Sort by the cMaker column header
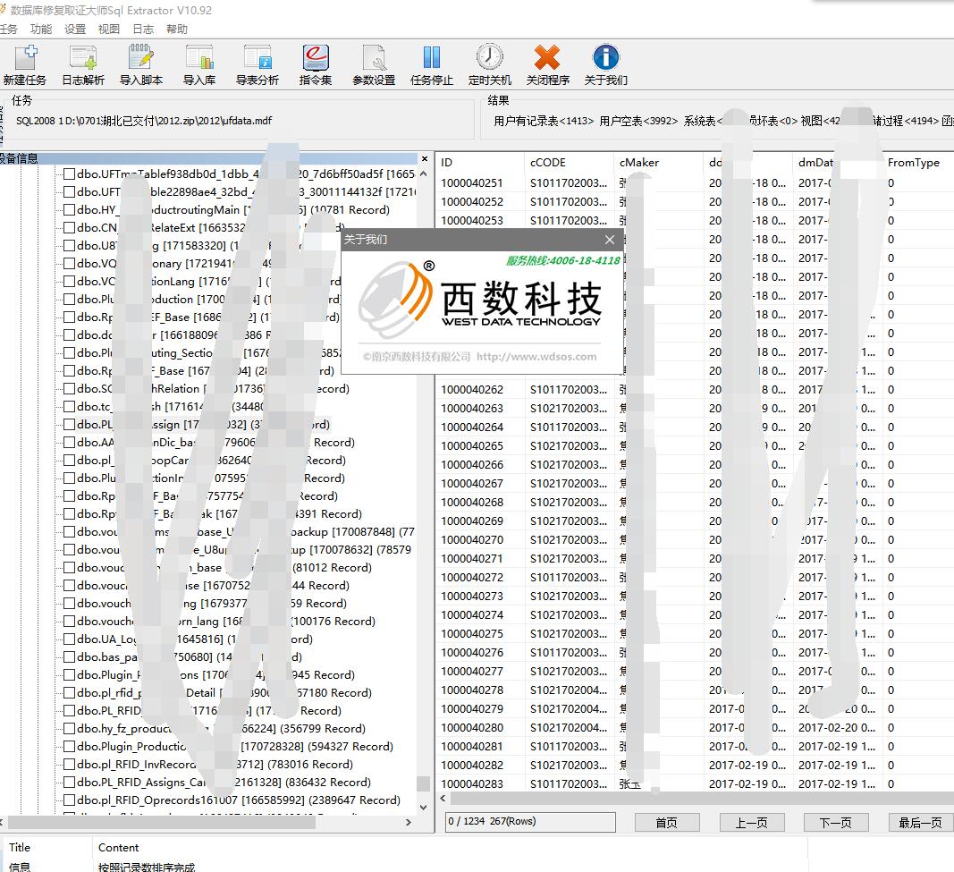The width and height of the screenshot is (954, 872). (658, 163)
